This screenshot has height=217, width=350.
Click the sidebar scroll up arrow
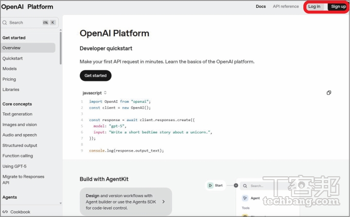(61, 30)
